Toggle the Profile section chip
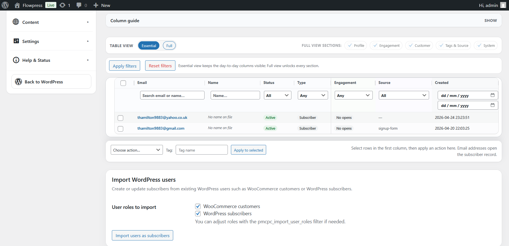The width and height of the screenshot is (509, 246). [356, 45]
